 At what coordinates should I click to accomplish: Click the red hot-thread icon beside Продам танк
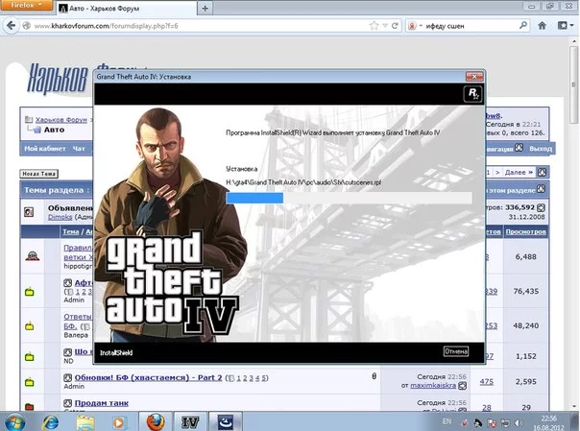pos(29,407)
